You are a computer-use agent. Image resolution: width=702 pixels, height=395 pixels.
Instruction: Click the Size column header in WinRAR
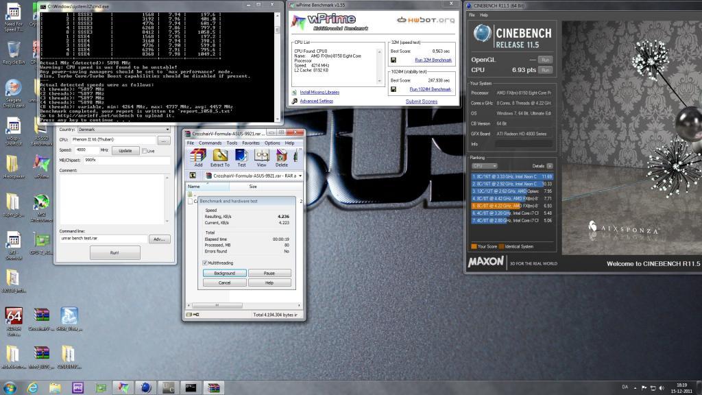[x=253, y=187]
